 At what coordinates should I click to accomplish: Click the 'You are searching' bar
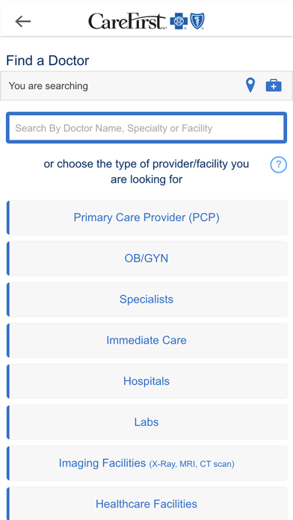(x=146, y=86)
